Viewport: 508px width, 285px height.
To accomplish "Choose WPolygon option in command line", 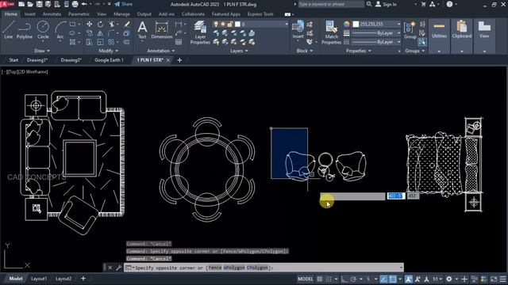I will (x=234, y=268).
